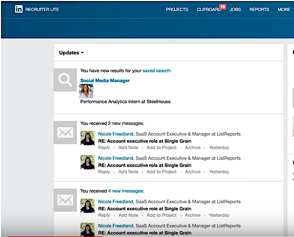Image resolution: width=294 pixels, height=237 pixels.
Task: Click the Recruiter Lite title text
Action: tap(42, 10)
